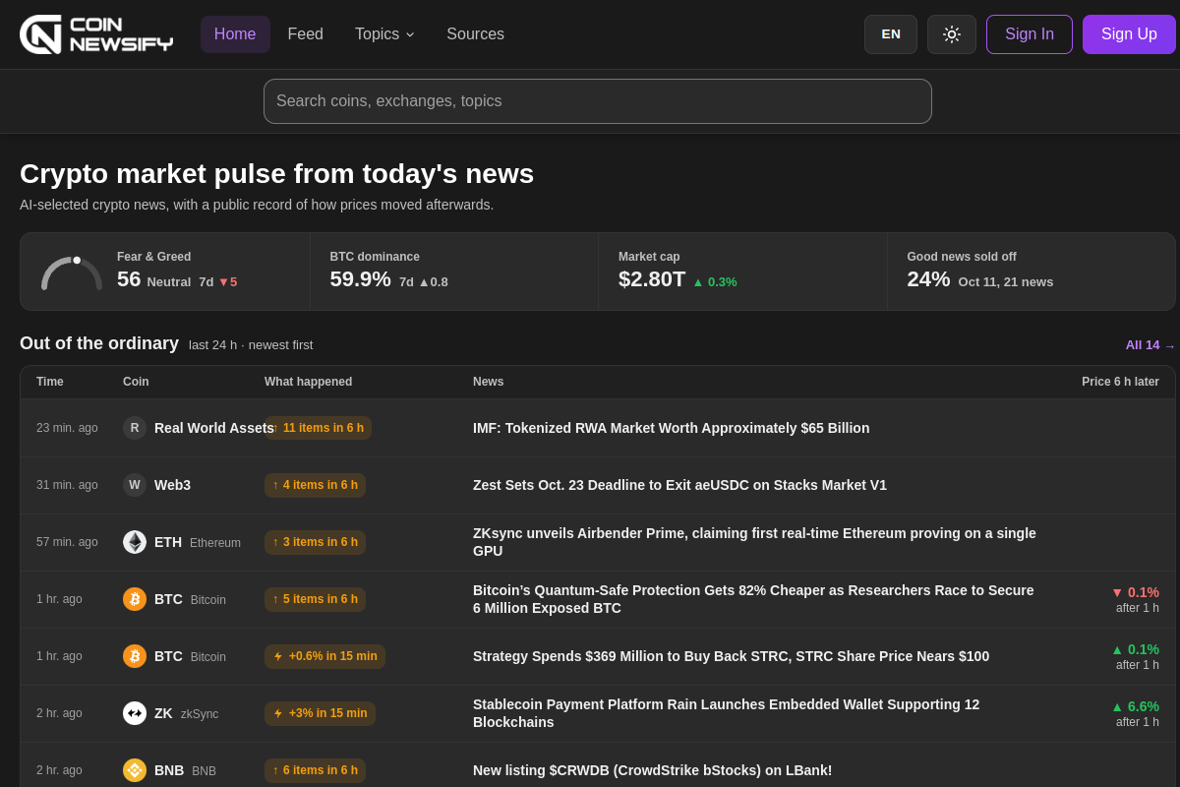1180x787 pixels.
Task: Open the Feed page
Action: click(x=306, y=34)
